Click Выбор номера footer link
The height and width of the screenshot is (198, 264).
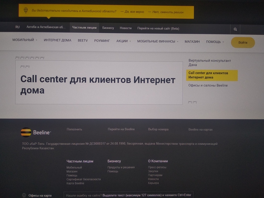pyautogui.click(x=158, y=129)
